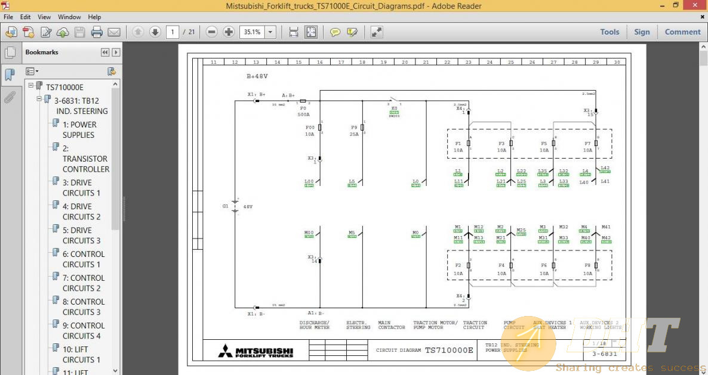Select bookmark 6: CONTROL CIRCUITS 1

click(x=84, y=259)
